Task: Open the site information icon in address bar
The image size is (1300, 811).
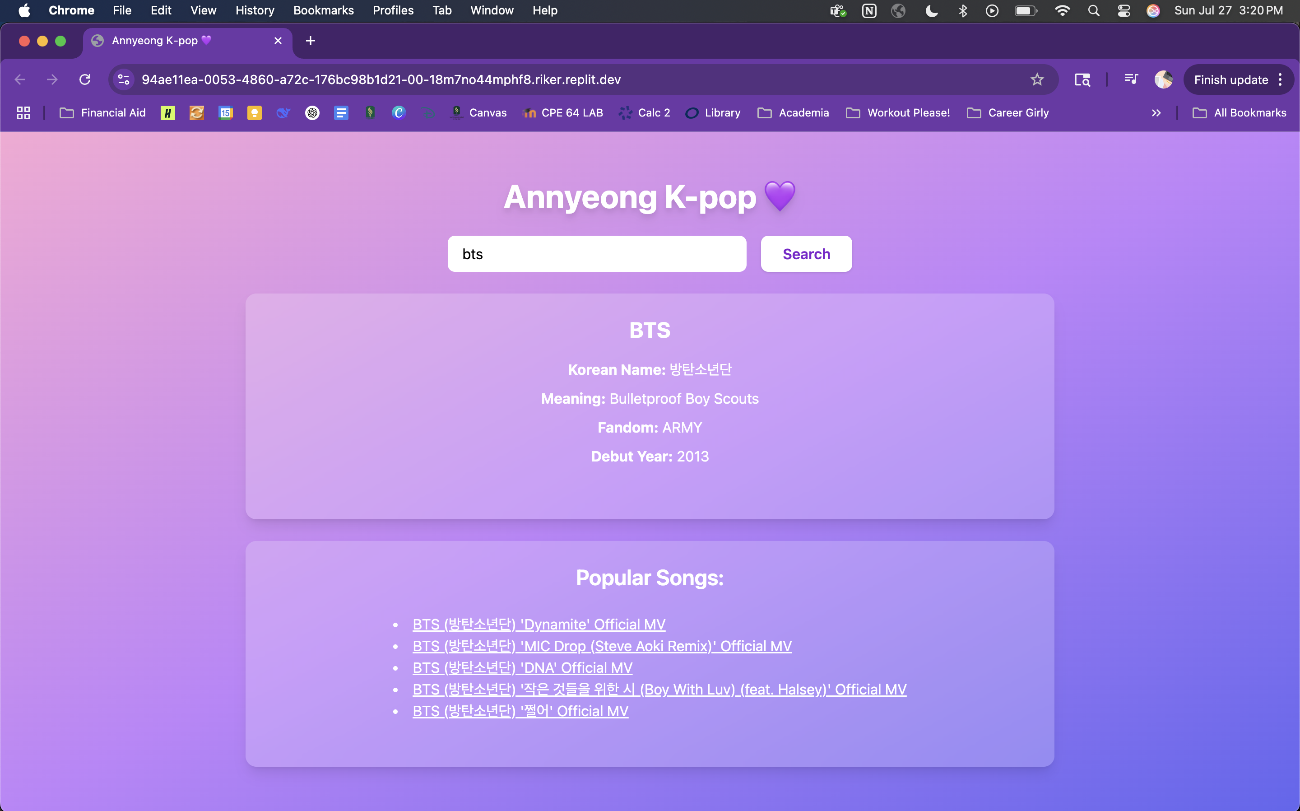Action: tap(124, 79)
